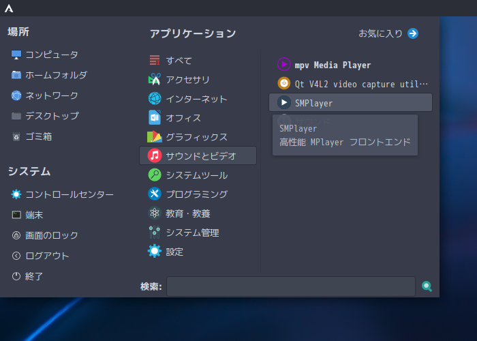Screen dimensions: 477x341
Task: Focus the 検索 search field
Action: point(291,286)
